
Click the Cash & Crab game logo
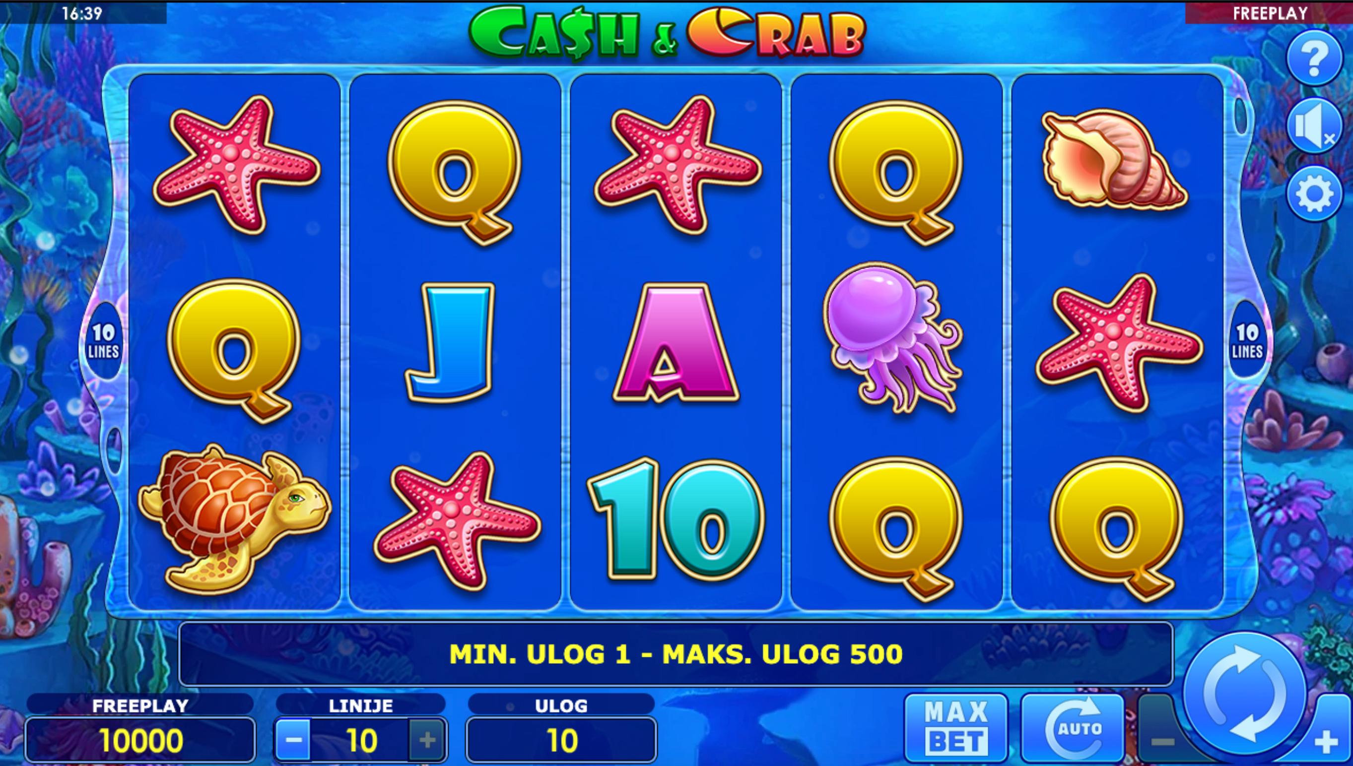coord(667,33)
